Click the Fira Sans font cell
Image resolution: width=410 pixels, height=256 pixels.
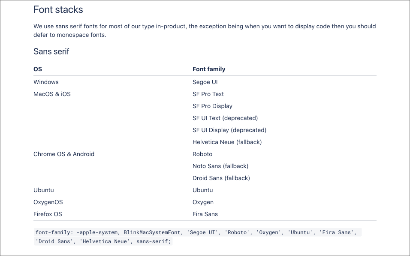(x=205, y=214)
